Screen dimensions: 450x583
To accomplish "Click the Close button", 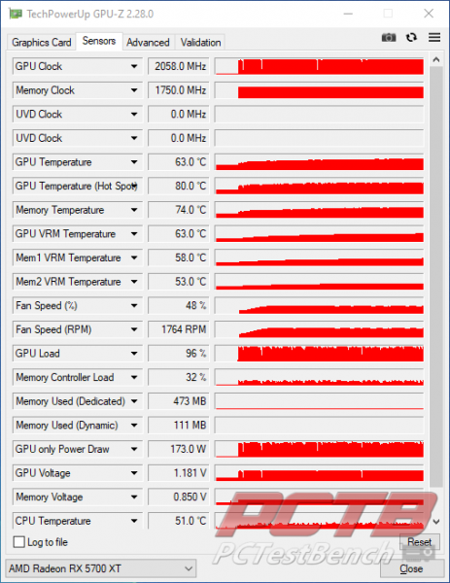I will [x=411, y=568].
